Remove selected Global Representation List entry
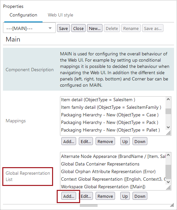 click(105, 196)
